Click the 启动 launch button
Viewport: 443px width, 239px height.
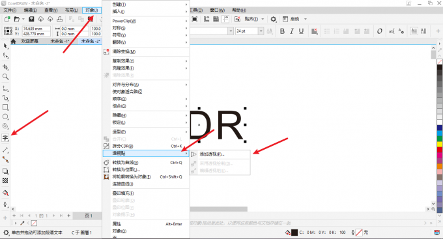(294, 19)
